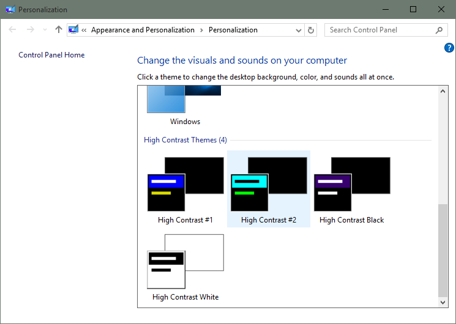The image size is (456, 324).
Task: Minimize the Personalization window
Action: click(x=386, y=9)
